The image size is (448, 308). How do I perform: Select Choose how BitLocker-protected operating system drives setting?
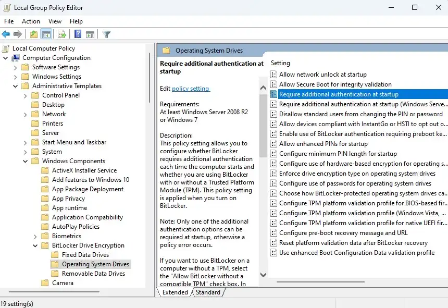[359, 193]
